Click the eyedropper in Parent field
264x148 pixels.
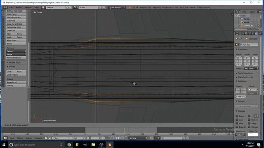pos(257,90)
